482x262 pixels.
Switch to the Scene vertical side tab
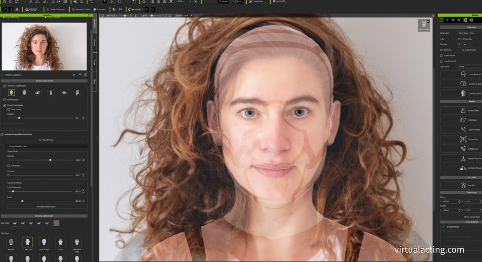(x=95, y=63)
